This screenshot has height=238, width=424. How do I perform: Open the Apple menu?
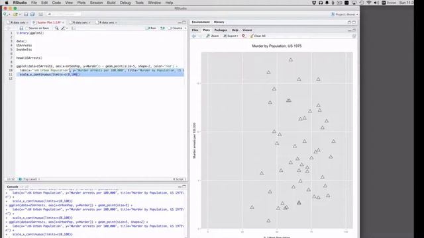(7, 3)
